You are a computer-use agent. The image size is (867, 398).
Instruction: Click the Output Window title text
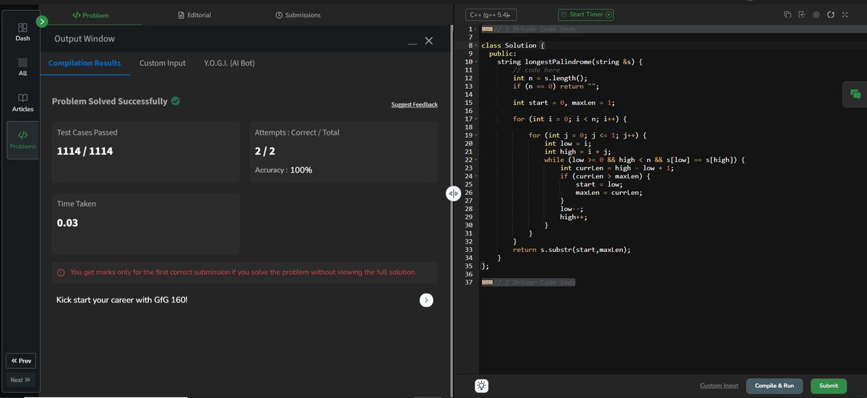click(x=85, y=39)
